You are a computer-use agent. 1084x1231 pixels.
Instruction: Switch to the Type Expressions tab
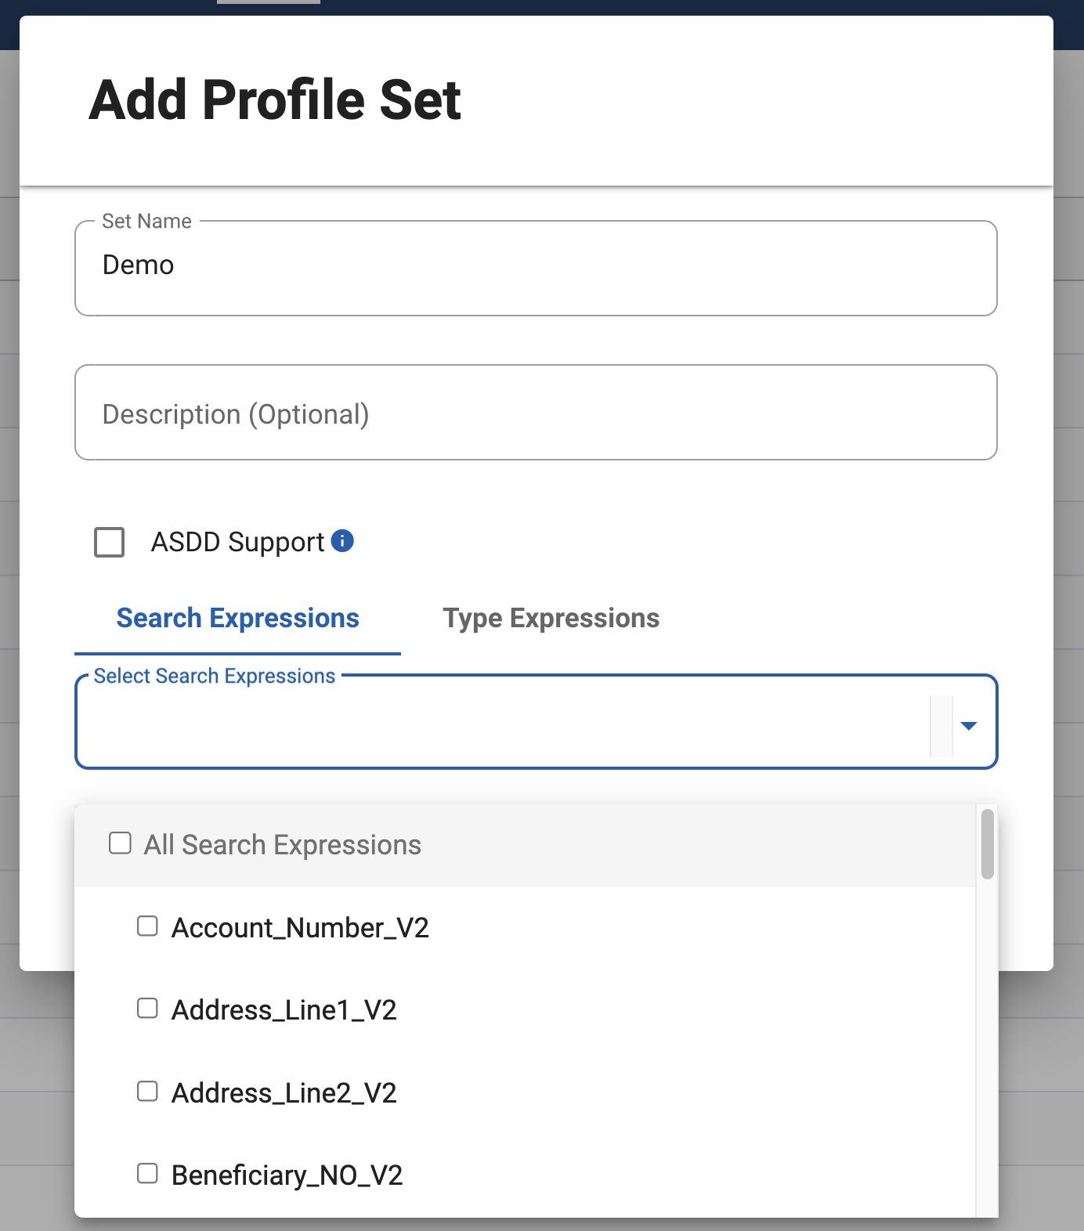click(x=551, y=619)
